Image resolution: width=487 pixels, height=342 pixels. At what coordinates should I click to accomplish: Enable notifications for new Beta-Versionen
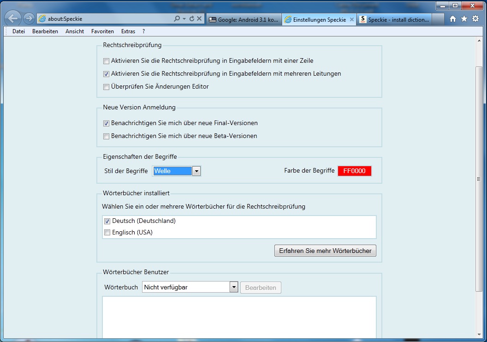pyautogui.click(x=107, y=137)
